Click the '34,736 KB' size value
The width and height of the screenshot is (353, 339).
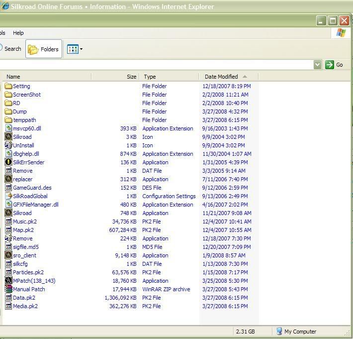tap(124, 222)
